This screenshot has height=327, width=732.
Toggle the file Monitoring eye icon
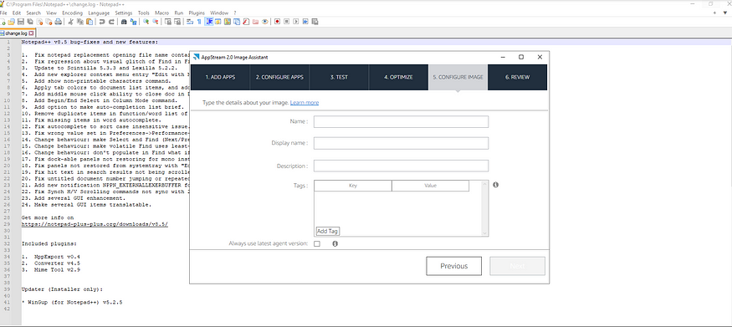(265, 22)
